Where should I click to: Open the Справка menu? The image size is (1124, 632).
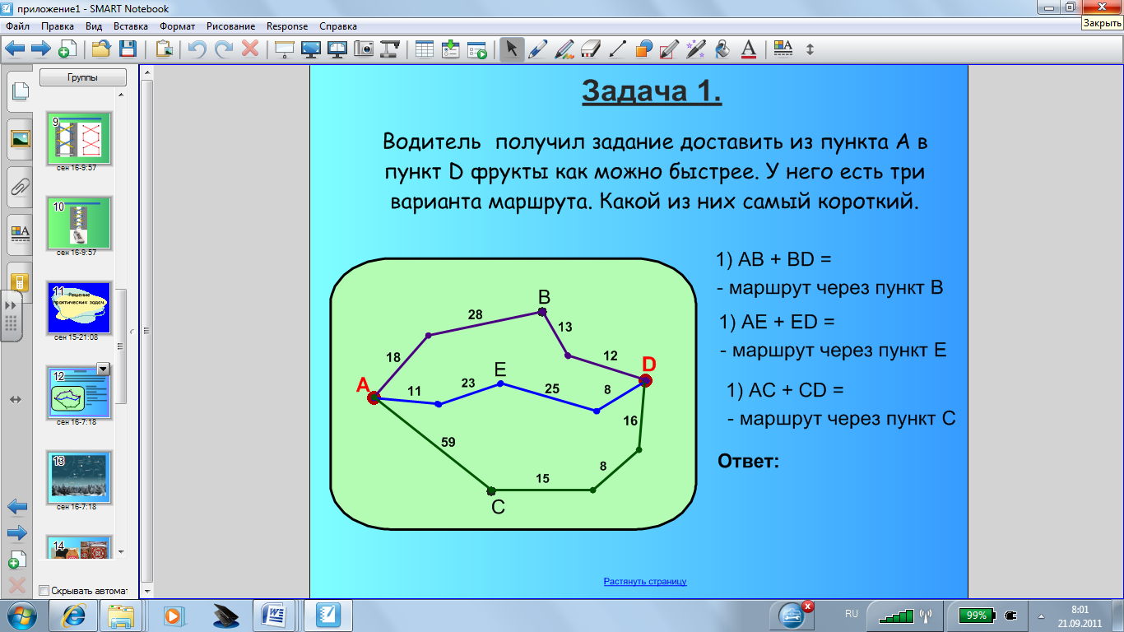338,26
